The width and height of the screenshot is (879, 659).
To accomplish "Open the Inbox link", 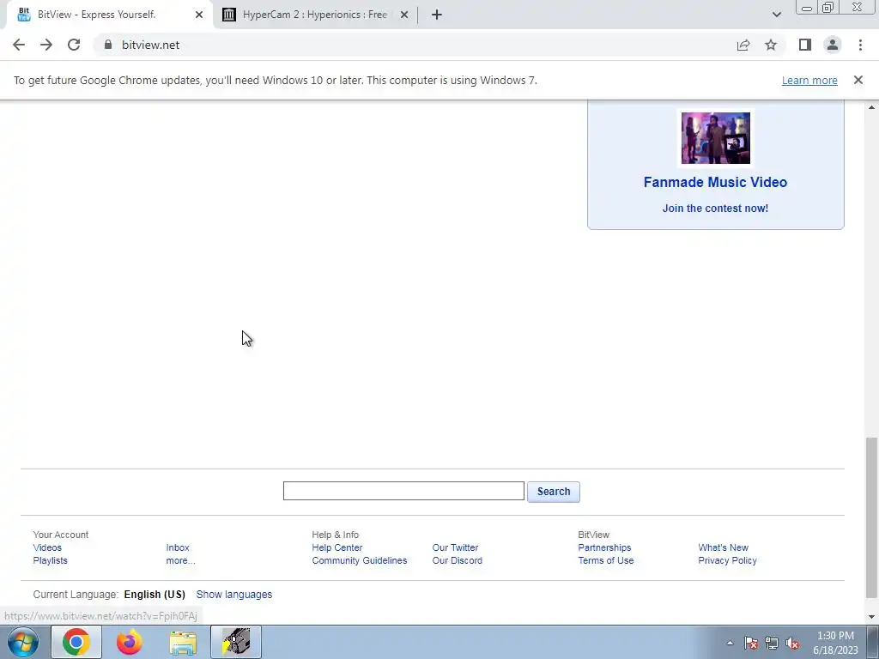I will 177,547.
